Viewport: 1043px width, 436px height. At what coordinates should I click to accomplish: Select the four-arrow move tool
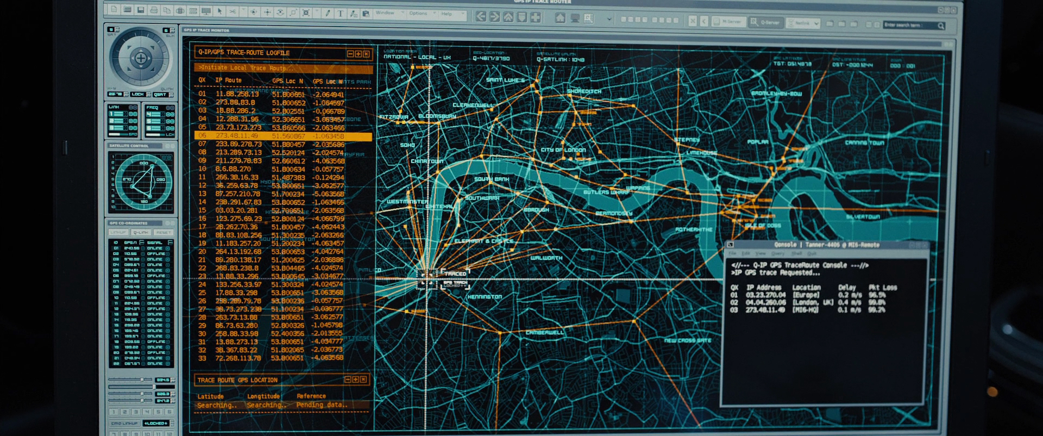(x=267, y=13)
